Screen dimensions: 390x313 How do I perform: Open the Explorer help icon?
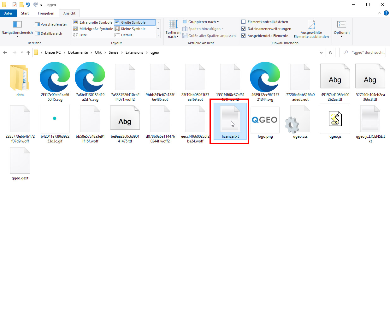(386, 13)
